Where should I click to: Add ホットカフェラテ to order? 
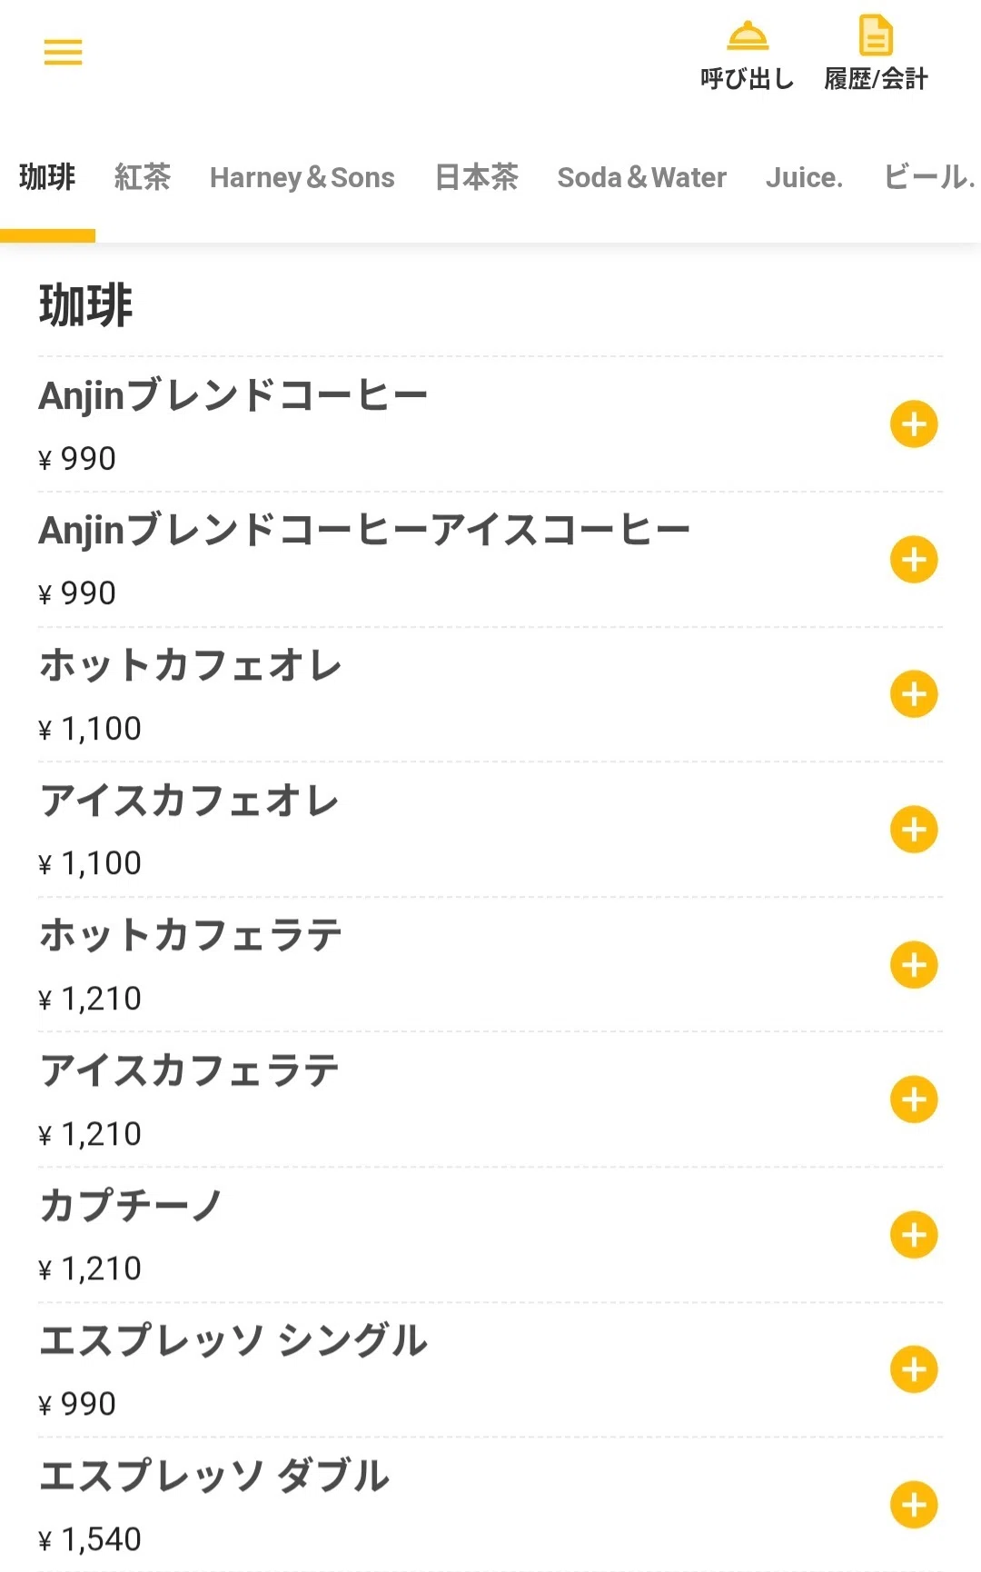(914, 965)
